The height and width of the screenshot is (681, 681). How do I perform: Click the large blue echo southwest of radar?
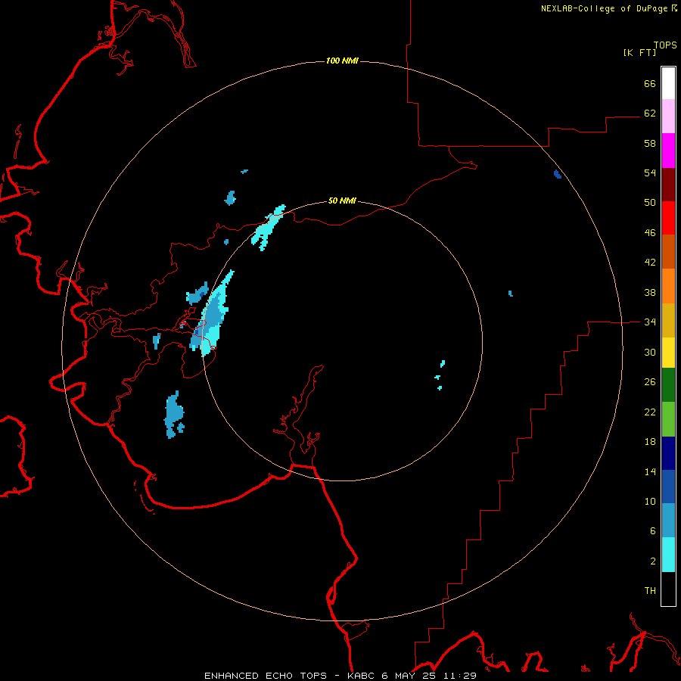174,415
